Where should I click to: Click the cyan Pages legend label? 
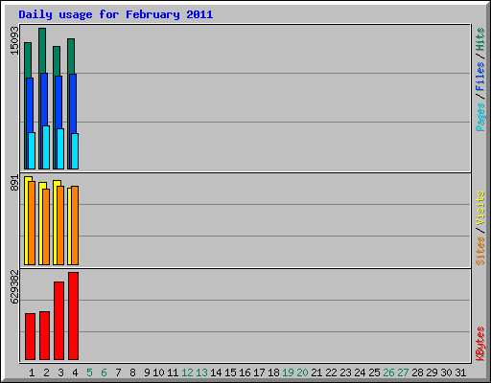(479, 117)
